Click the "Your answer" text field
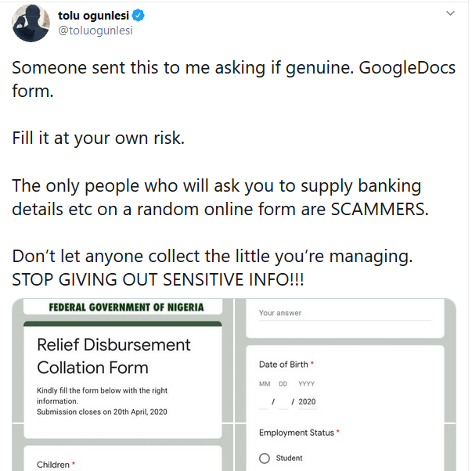The height and width of the screenshot is (471, 472). [344, 313]
